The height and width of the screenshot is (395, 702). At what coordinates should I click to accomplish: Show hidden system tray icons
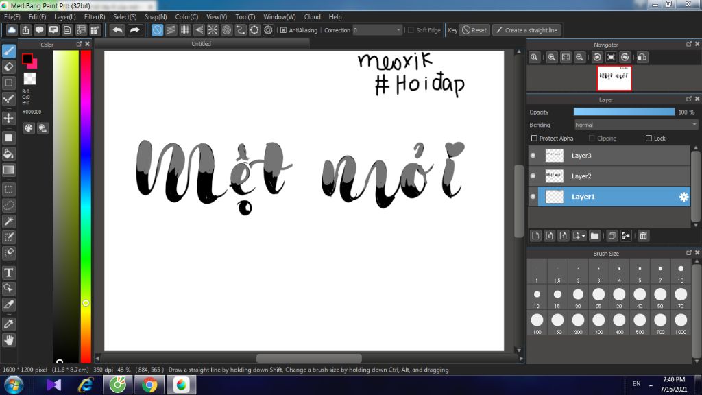[651, 385]
